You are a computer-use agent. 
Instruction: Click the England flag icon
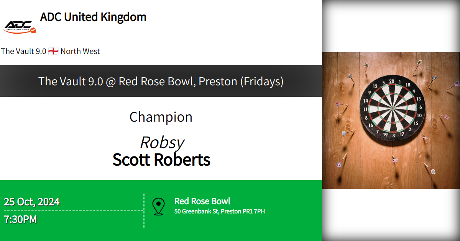pos(54,51)
